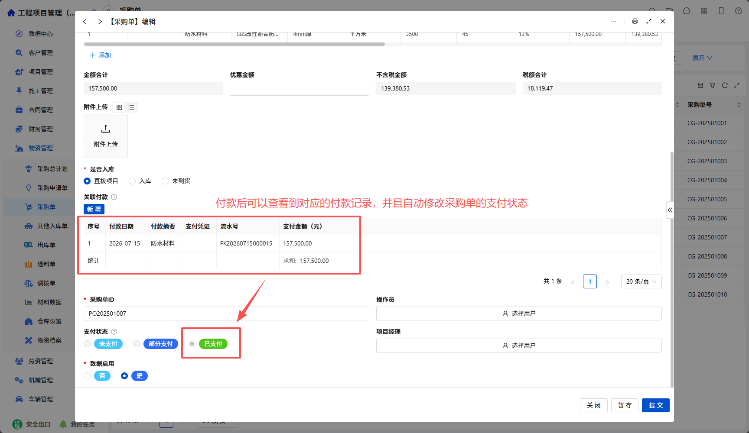This screenshot has height=433, width=749.
Task: Click the horizontal scrollbar of items table
Action: (234, 44)
